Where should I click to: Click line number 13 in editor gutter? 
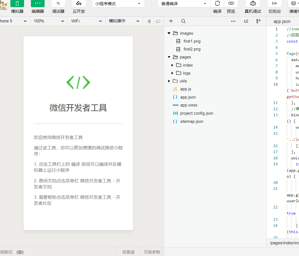point(275,115)
